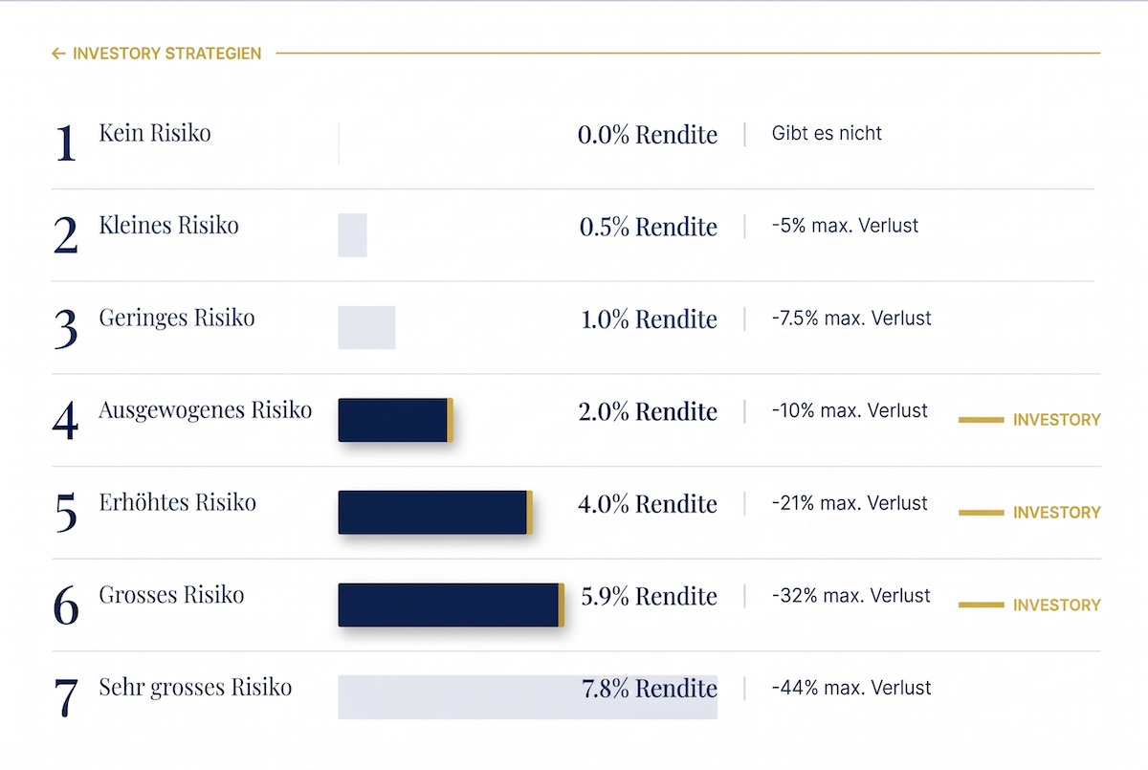Select the Kleines Risiko strategy label
1148x770 pixels.
(x=168, y=226)
